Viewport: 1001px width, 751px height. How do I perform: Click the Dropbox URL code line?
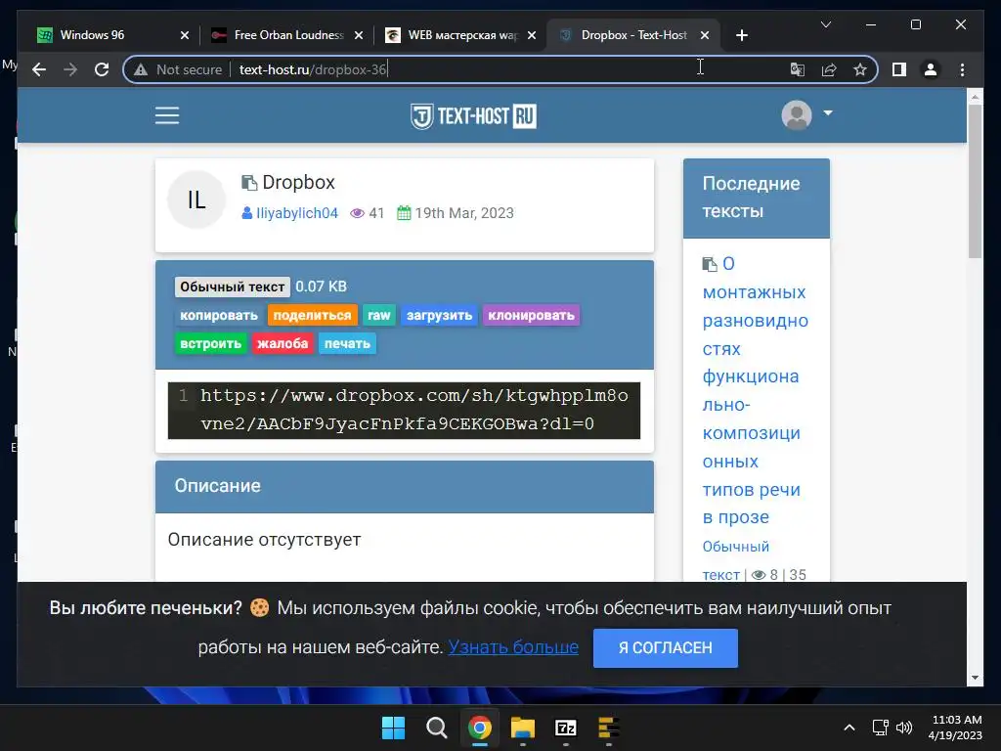(413, 410)
